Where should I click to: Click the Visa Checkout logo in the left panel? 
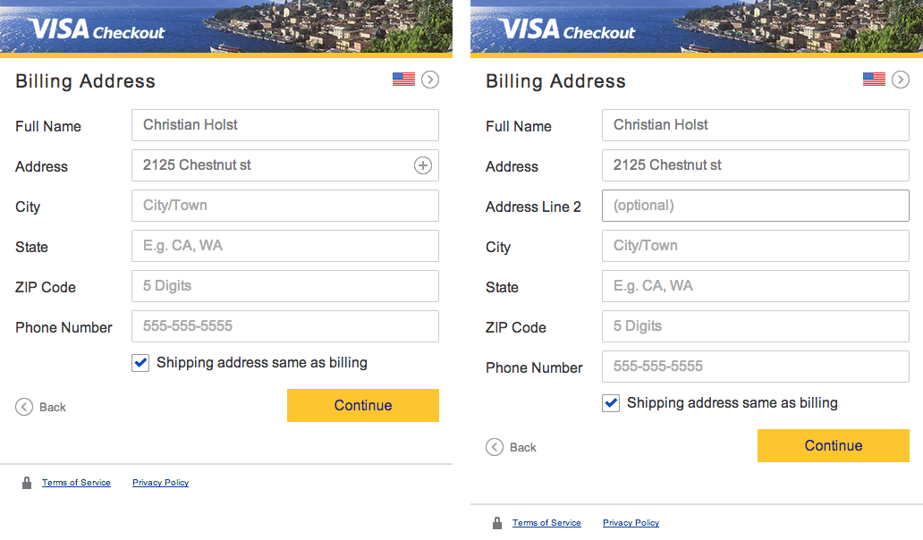coord(97,30)
